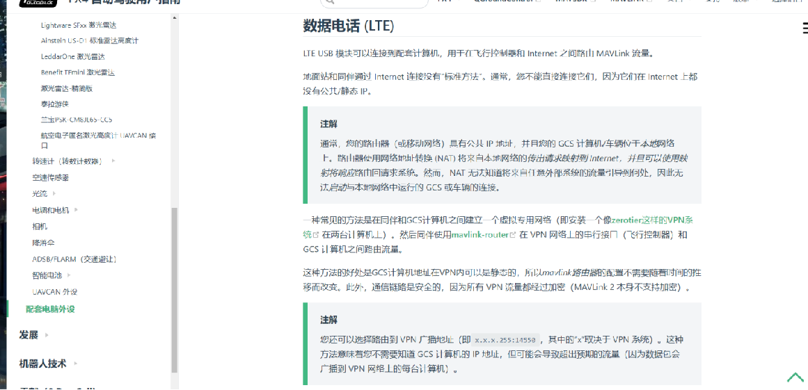This screenshot has height=390, width=808.
Task: Open the 兰宝PSK-CM8JL65-CC5 sidebar entry
Action: 77,120
